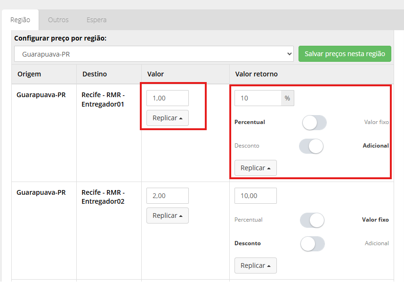Click the Valor field for Entregador01
This screenshot has height=282, width=404.
(x=168, y=98)
